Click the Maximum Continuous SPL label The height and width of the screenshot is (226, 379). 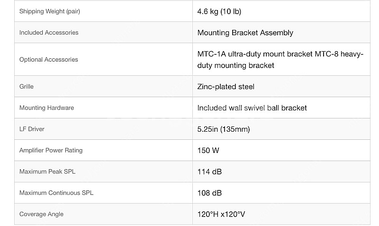(x=56, y=193)
